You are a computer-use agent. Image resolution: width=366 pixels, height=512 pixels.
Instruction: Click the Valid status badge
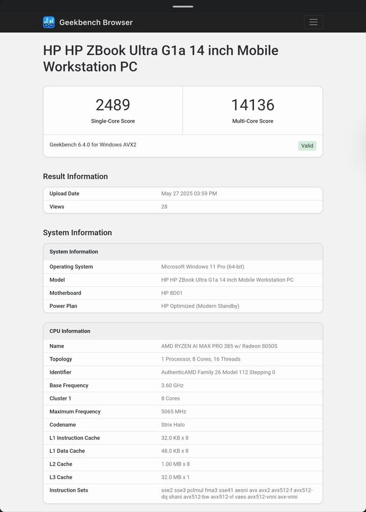pos(307,146)
